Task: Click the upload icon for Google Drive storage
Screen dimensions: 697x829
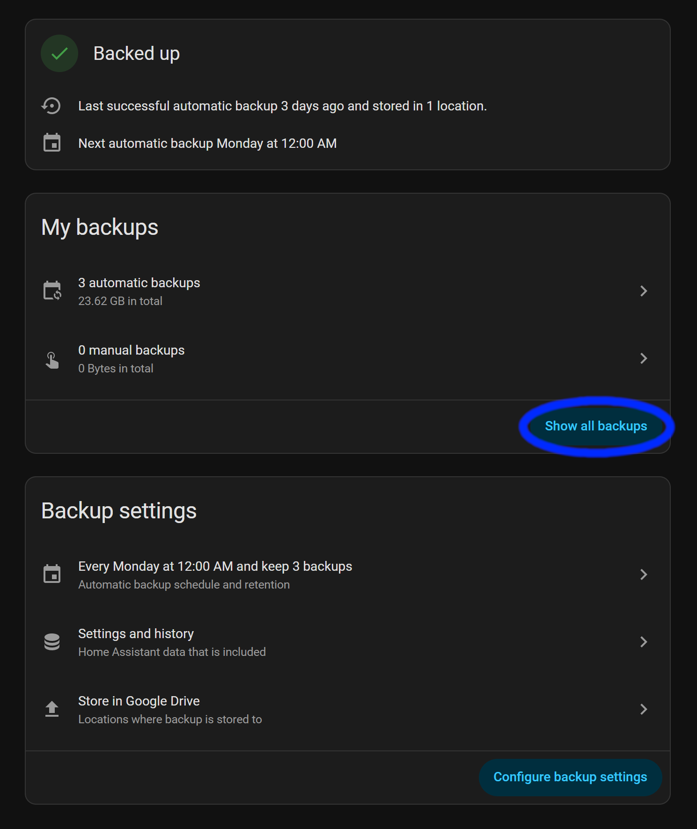Action: click(x=52, y=709)
